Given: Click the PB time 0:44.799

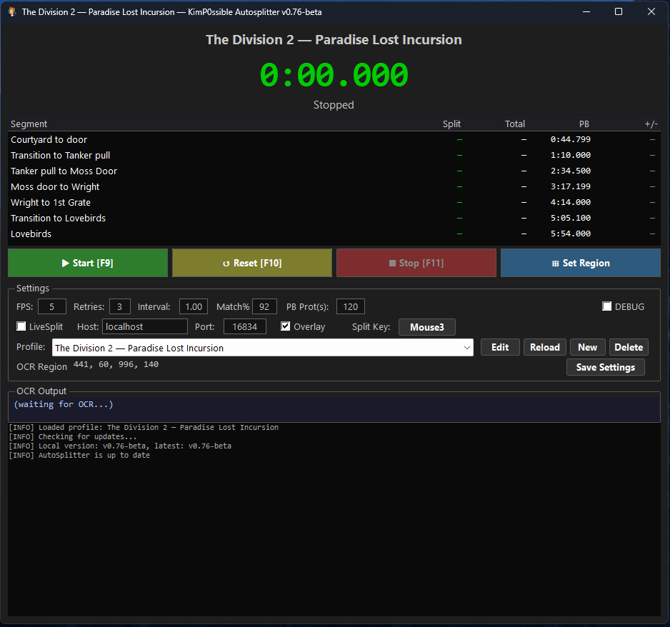Looking at the screenshot, I should [x=571, y=139].
